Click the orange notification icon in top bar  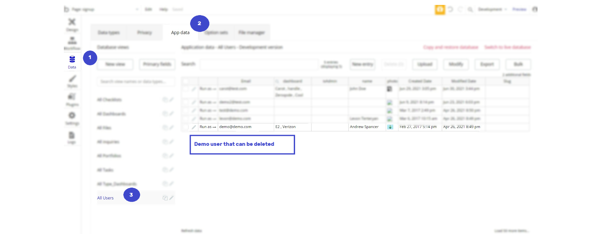tap(440, 10)
